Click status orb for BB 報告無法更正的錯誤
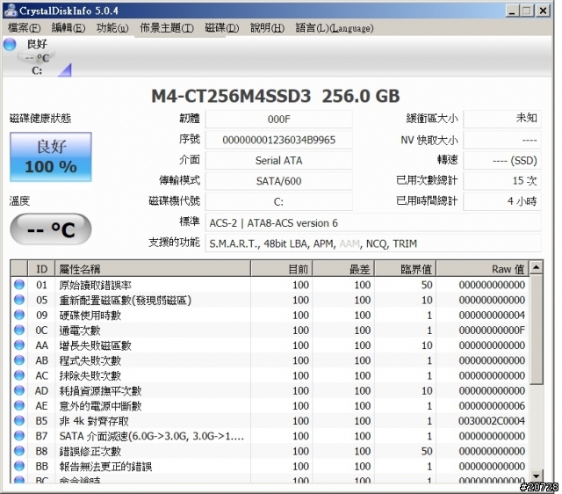The image size is (562, 494). 19,466
